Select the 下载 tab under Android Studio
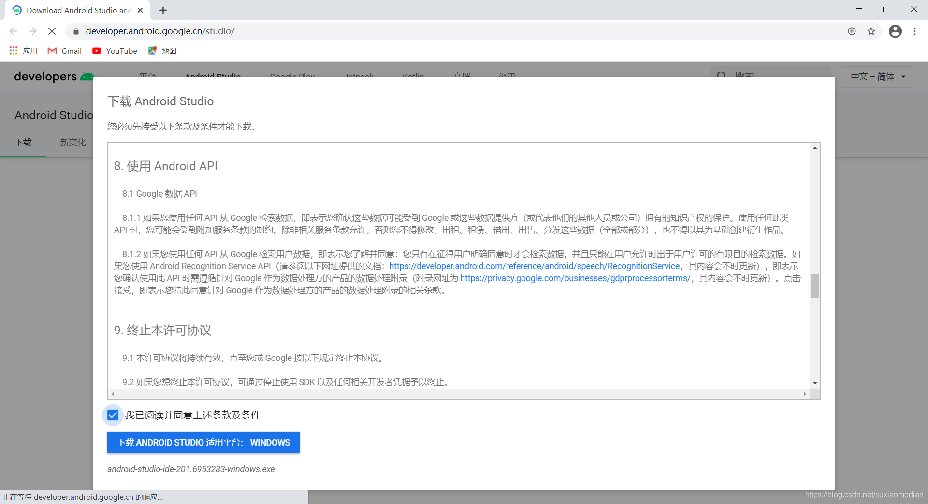Viewport: 928px width, 504px height. 23,143
